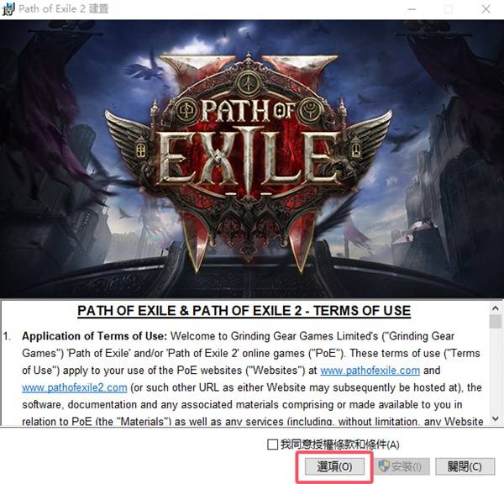
Task: Open the www.pathofexile2.com link
Action: pyautogui.click(x=75, y=387)
